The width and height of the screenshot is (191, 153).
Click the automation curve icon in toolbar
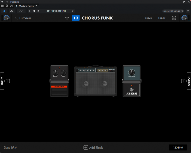21,11
